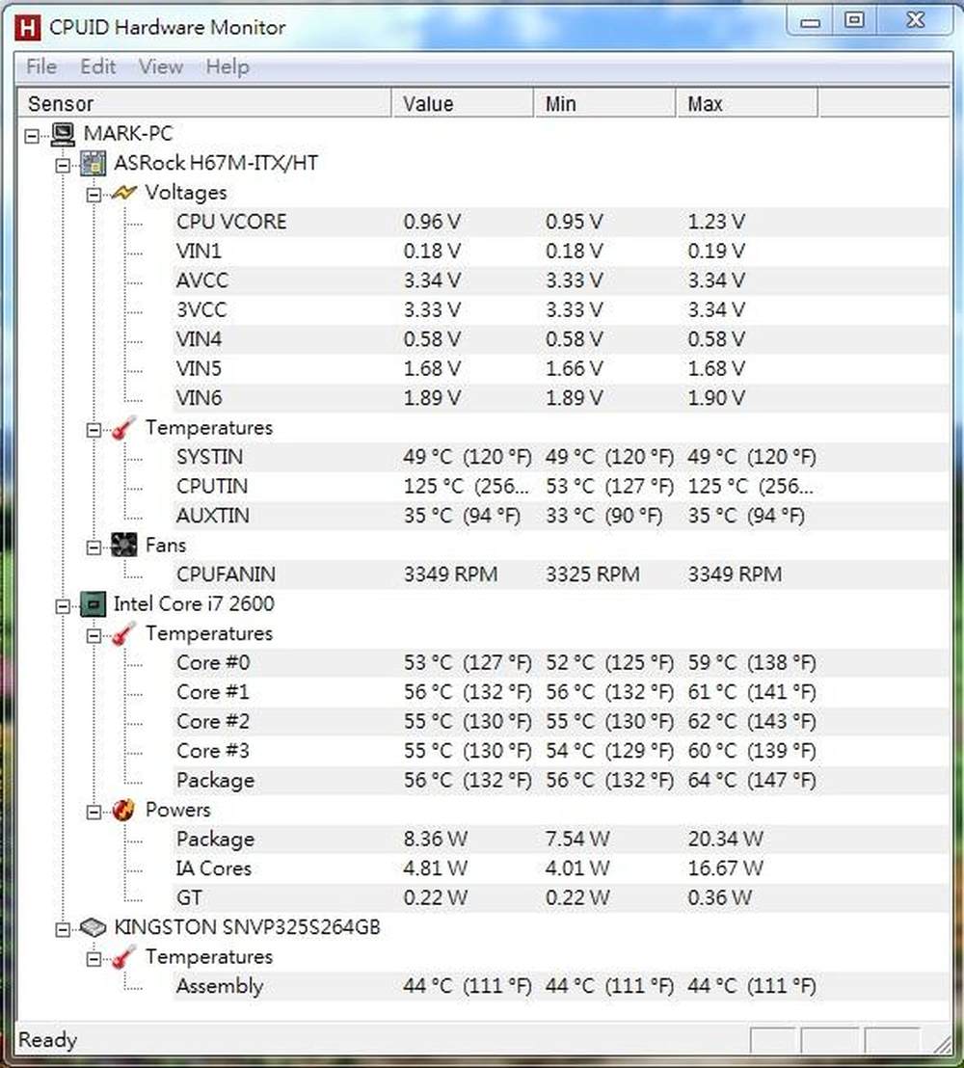The height and width of the screenshot is (1068, 964).
Task: Select the CPUFANIN fan row
Action: tap(561, 574)
